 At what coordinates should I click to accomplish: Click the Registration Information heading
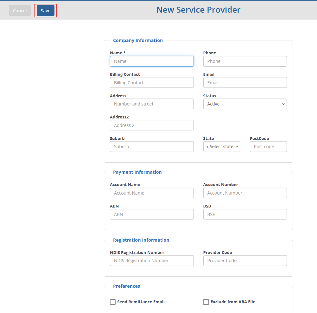[141, 240]
